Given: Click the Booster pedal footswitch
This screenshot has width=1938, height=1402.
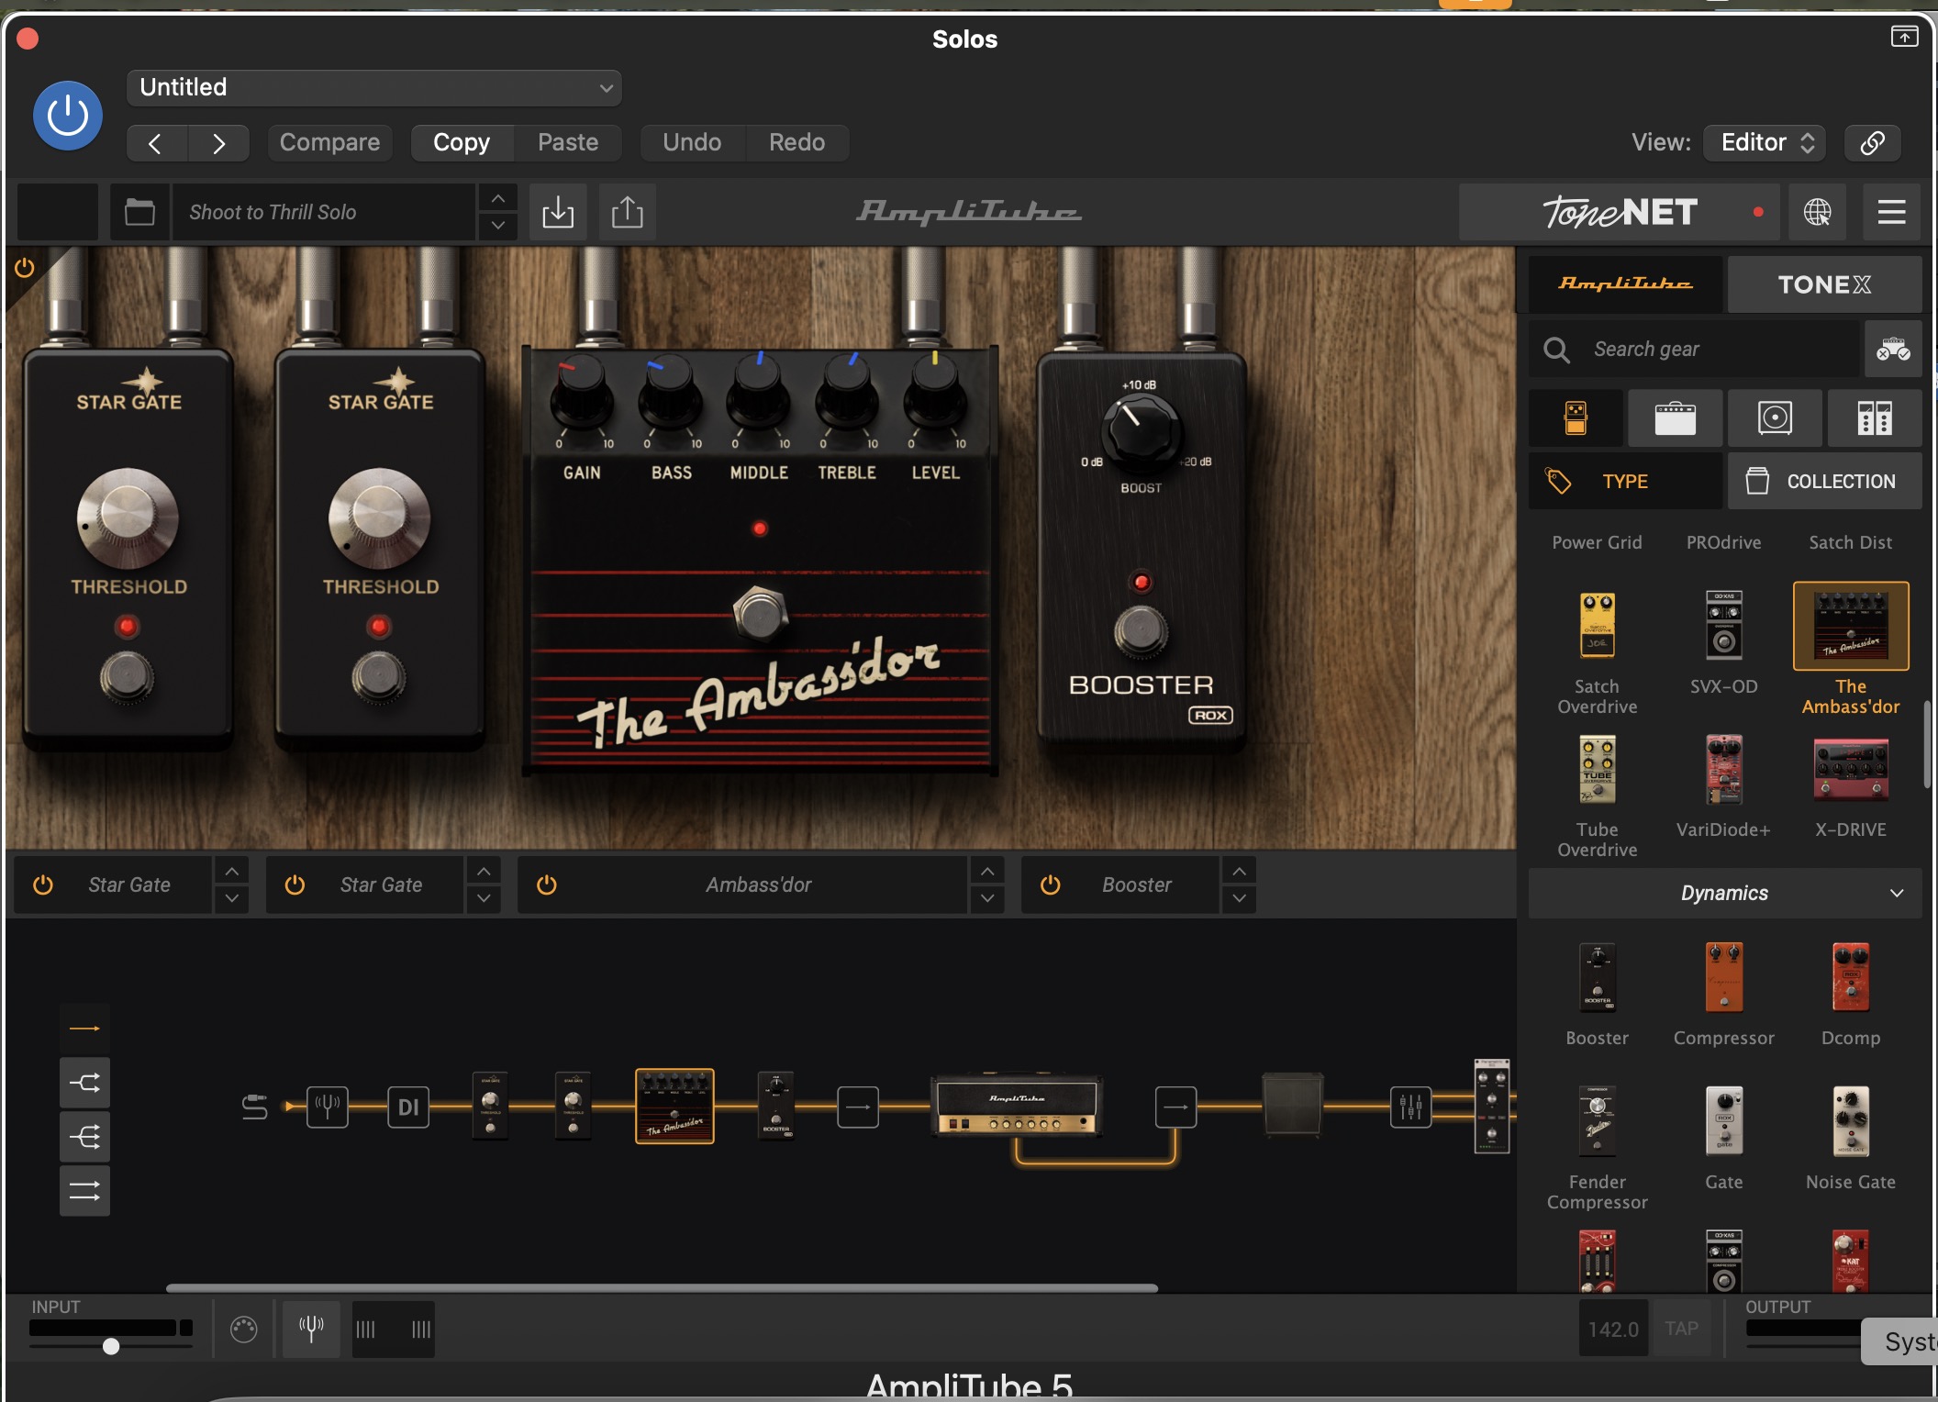Looking at the screenshot, I should 1141,631.
